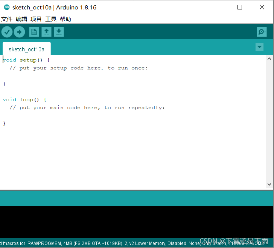
Task: Open the 文件 menu
Action: pyautogui.click(x=7, y=19)
